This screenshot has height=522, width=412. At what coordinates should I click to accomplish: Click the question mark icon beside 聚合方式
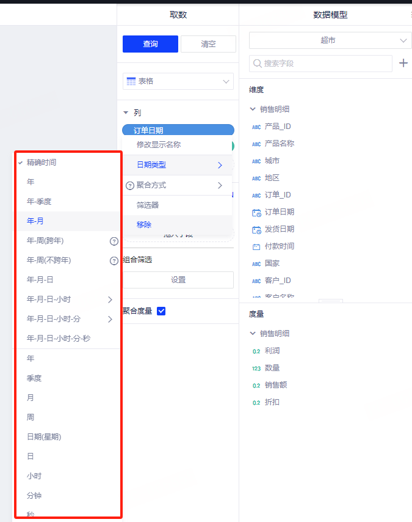pos(129,185)
